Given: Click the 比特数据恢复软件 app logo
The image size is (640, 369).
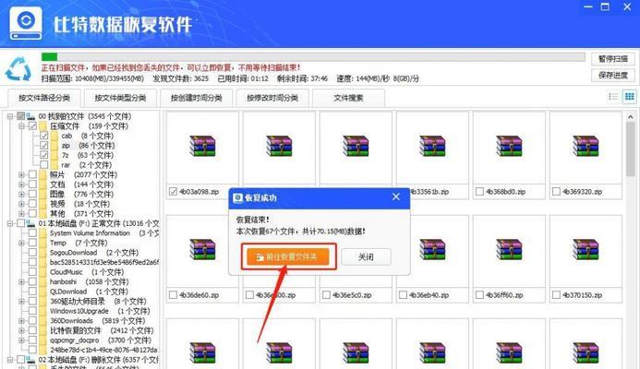Looking at the screenshot, I should [x=26, y=23].
